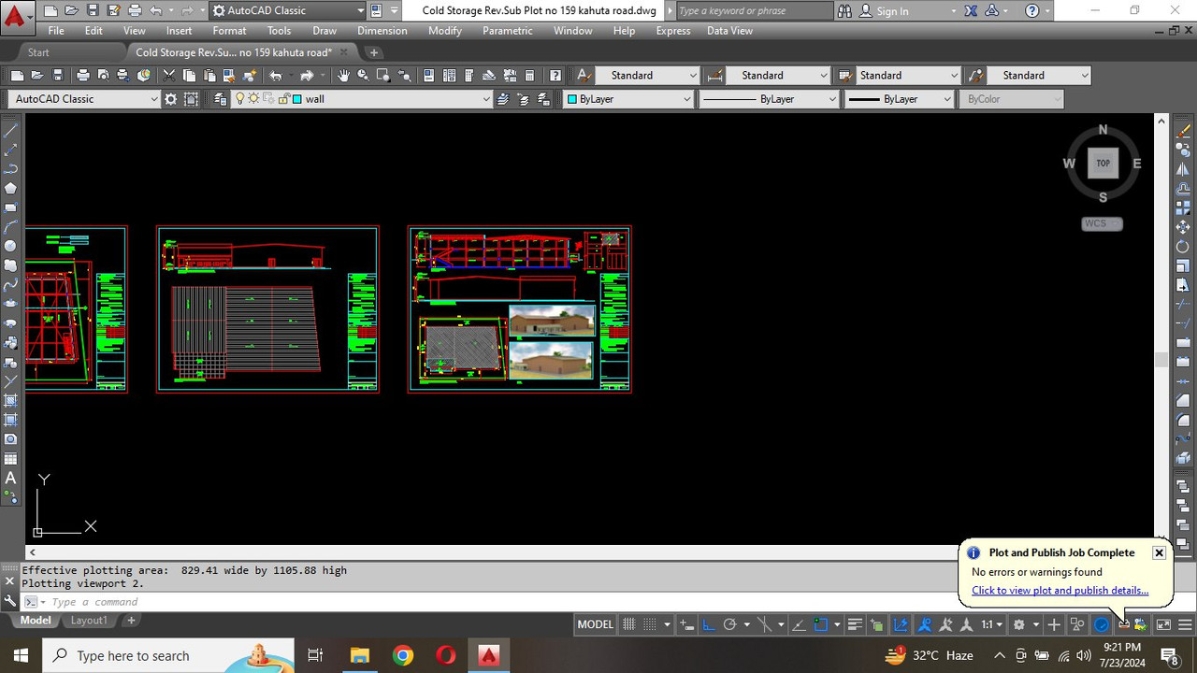Click the Rotate tool in Modify toolbar
The image size is (1197, 673).
(x=1183, y=247)
